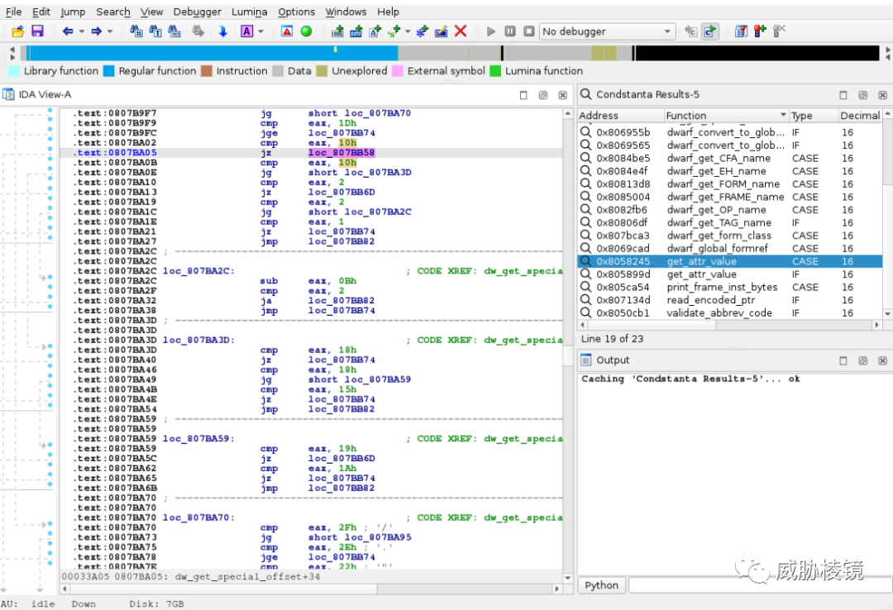This screenshot has width=893, height=610.
Task: Open the Windows menu
Action: coord(346,12)
